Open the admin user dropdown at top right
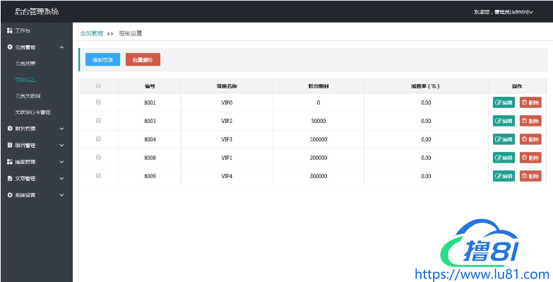Screen dimensions: 553x282 click(x=504, y=12)
